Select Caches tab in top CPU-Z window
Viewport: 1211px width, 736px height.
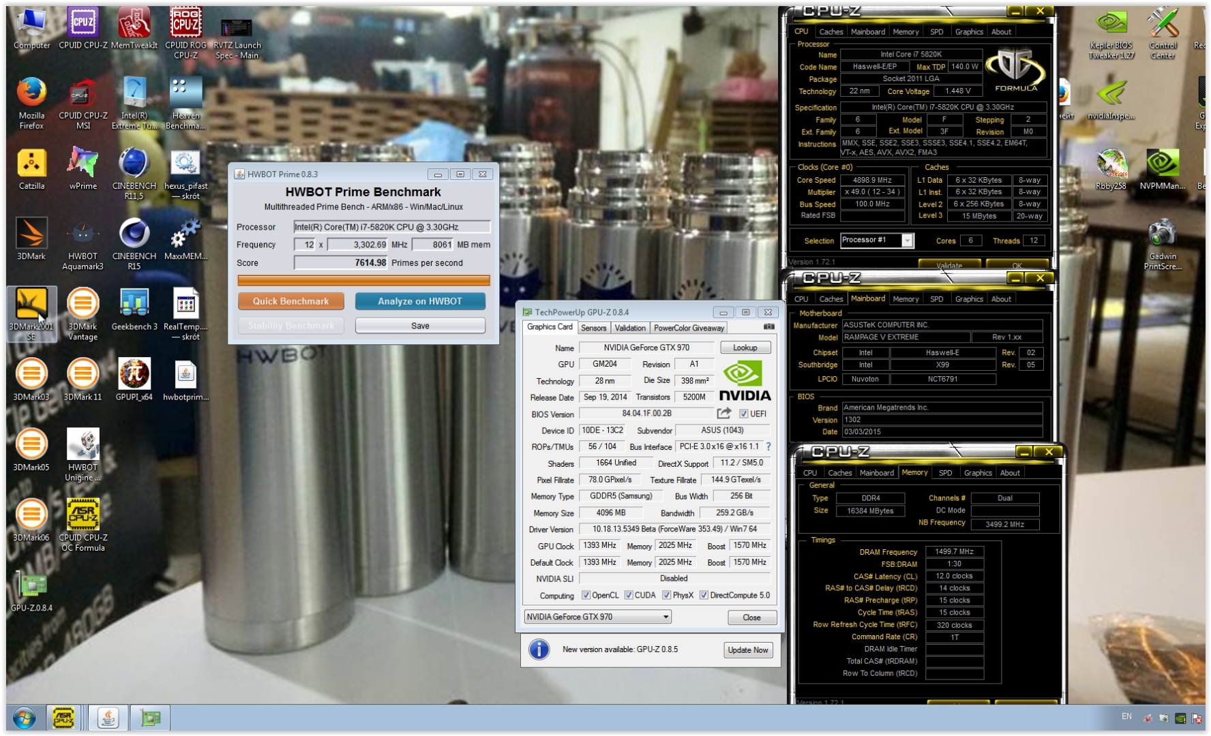[831, 31]
